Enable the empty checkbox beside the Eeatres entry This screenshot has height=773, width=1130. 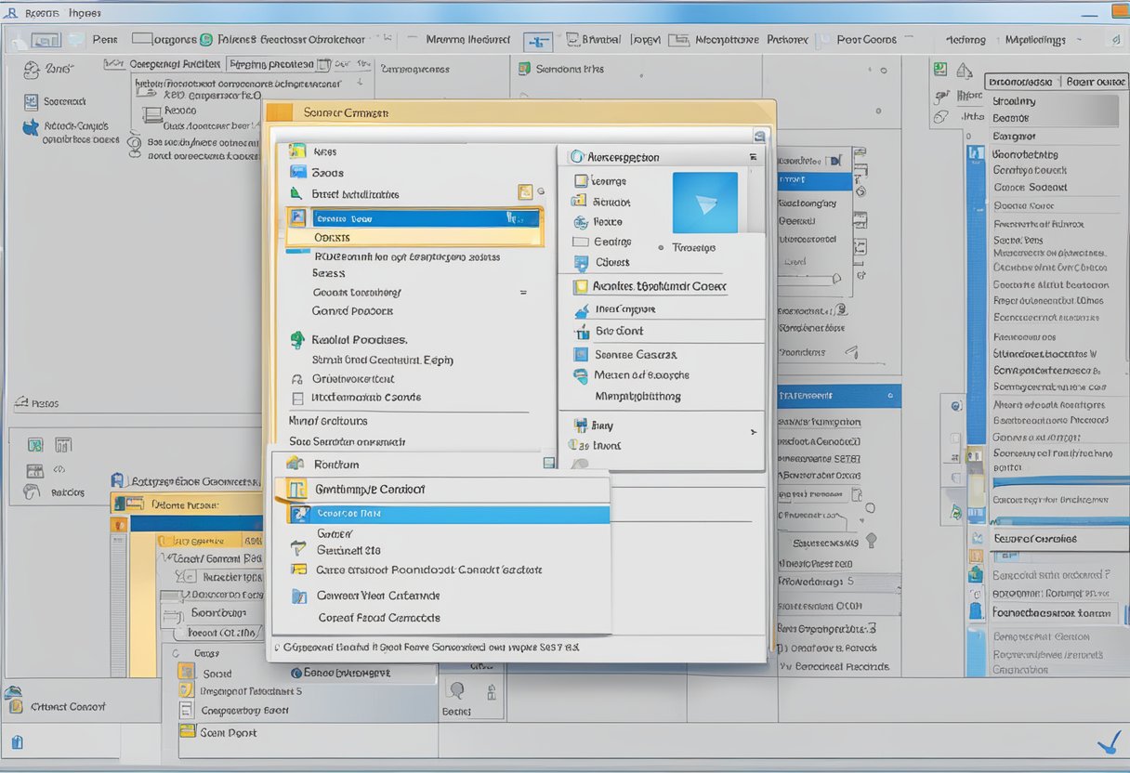point(582,242)
